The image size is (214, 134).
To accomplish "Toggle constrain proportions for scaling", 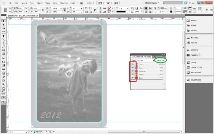I will 64,10.
